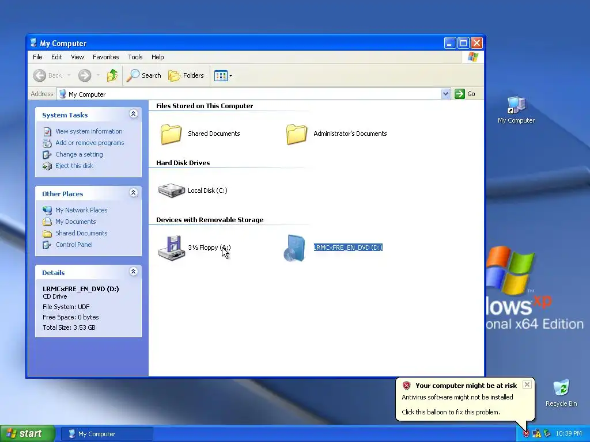This screenshot has width=590, height=442.
Task: Collapse the System Tasks panel
Action: [133, 114]
